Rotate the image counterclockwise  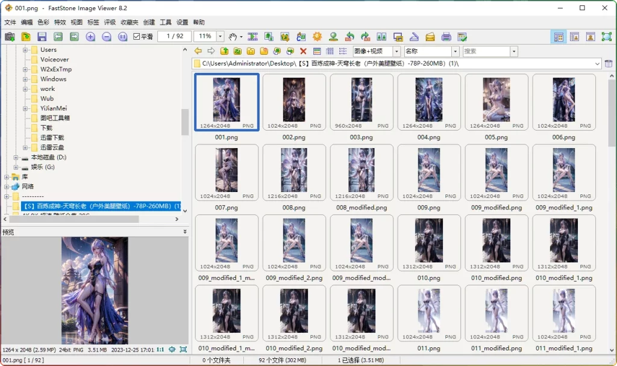pos(349,37)
